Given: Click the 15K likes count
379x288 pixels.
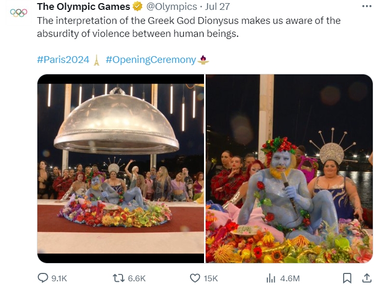Looking at the screenshot, I should [x=211, y=279].
